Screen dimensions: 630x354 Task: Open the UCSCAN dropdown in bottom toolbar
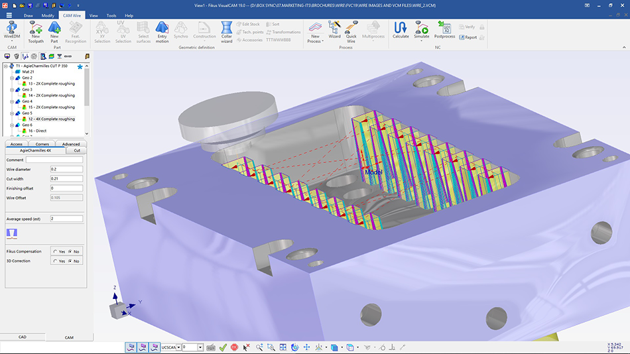[178, 347]
